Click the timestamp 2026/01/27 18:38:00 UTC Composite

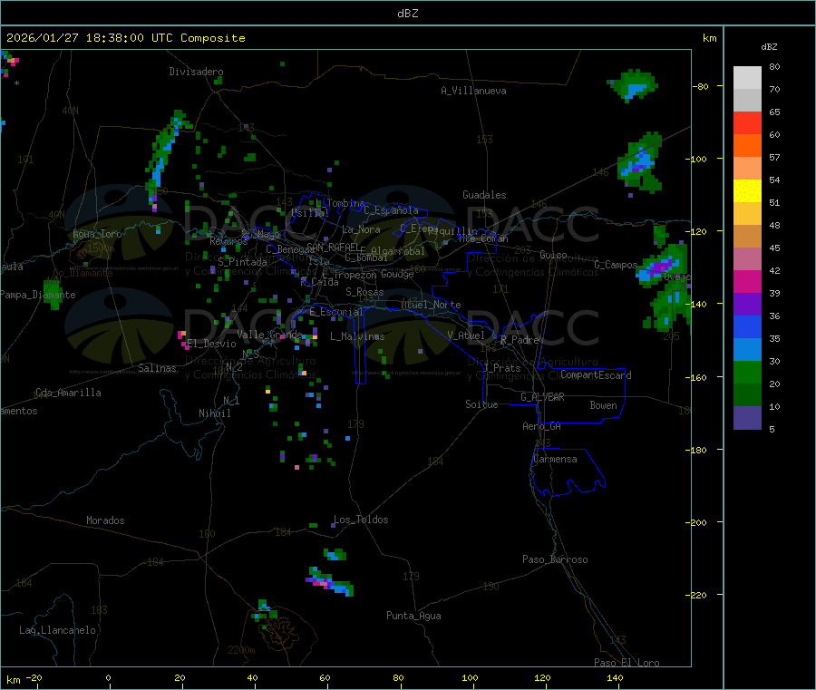pyautogui.click(x=125, y=38)
